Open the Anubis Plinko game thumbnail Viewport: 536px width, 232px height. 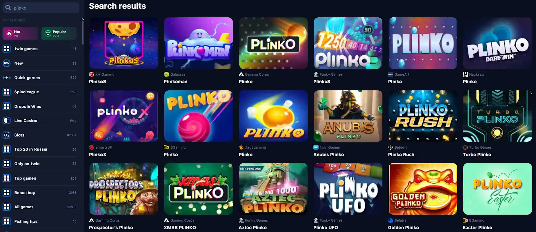click(348, 116)
